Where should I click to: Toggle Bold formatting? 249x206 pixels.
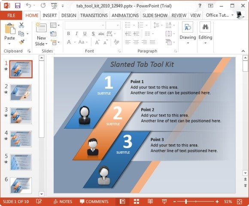(68, 33)
